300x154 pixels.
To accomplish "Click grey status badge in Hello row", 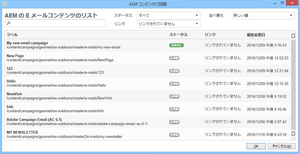I will [x=174, y=84].
